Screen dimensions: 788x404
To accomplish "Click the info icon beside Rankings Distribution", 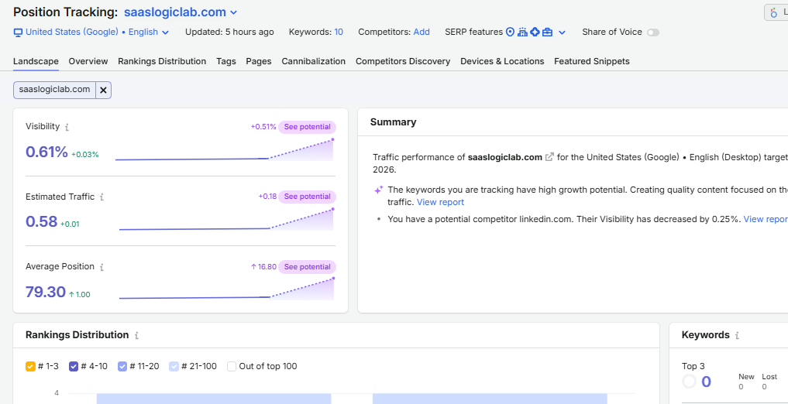I will click(136, 335).
